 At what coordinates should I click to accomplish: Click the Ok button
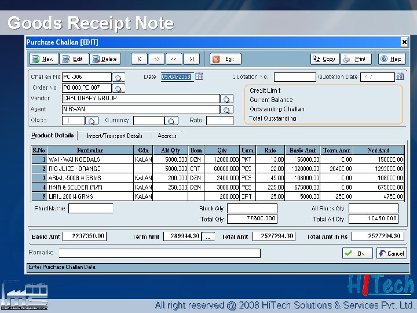[x=357, y=253]
